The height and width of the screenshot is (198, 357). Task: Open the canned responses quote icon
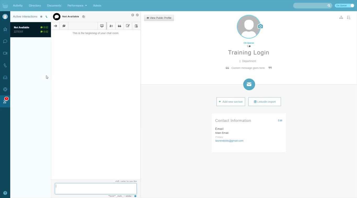120,26
